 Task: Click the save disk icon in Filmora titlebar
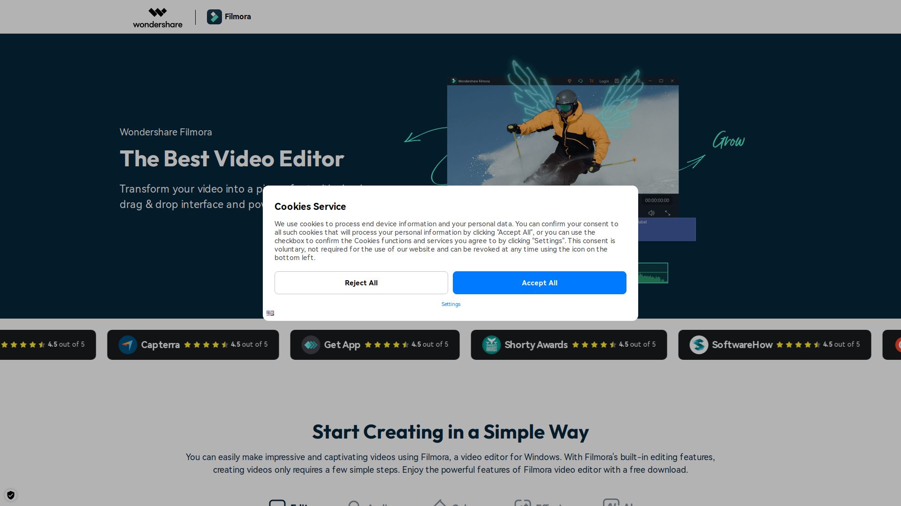tap(617, 81)
